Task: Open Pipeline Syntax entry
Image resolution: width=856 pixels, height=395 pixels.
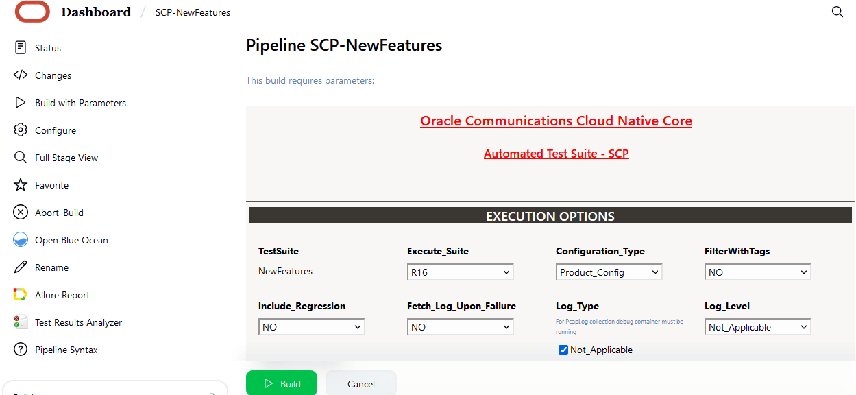Action: pos(66,350)
